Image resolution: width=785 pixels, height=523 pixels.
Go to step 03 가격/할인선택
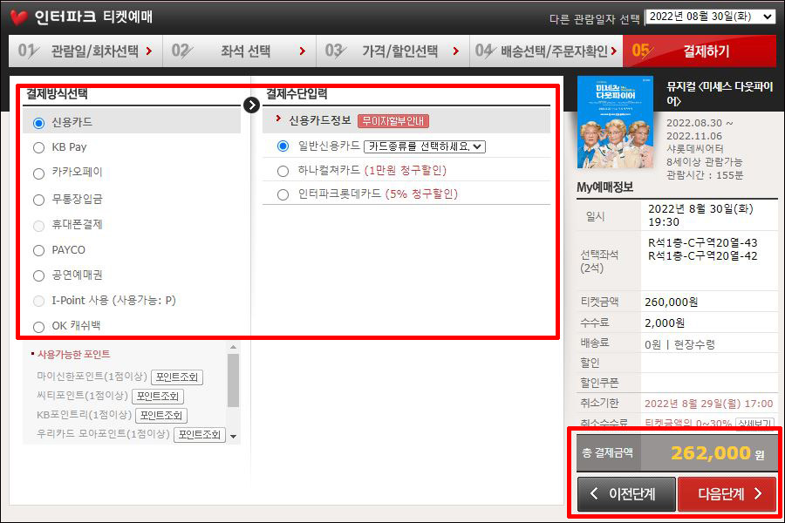[393, 51]
